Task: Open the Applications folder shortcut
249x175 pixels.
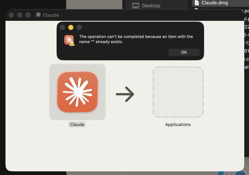Action: [x=178, y=92]
